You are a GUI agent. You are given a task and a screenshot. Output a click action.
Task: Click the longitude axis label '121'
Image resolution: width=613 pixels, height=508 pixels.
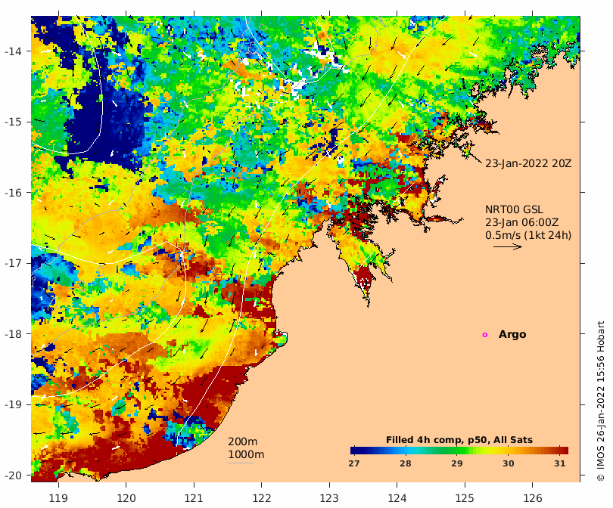coord(194,498)
